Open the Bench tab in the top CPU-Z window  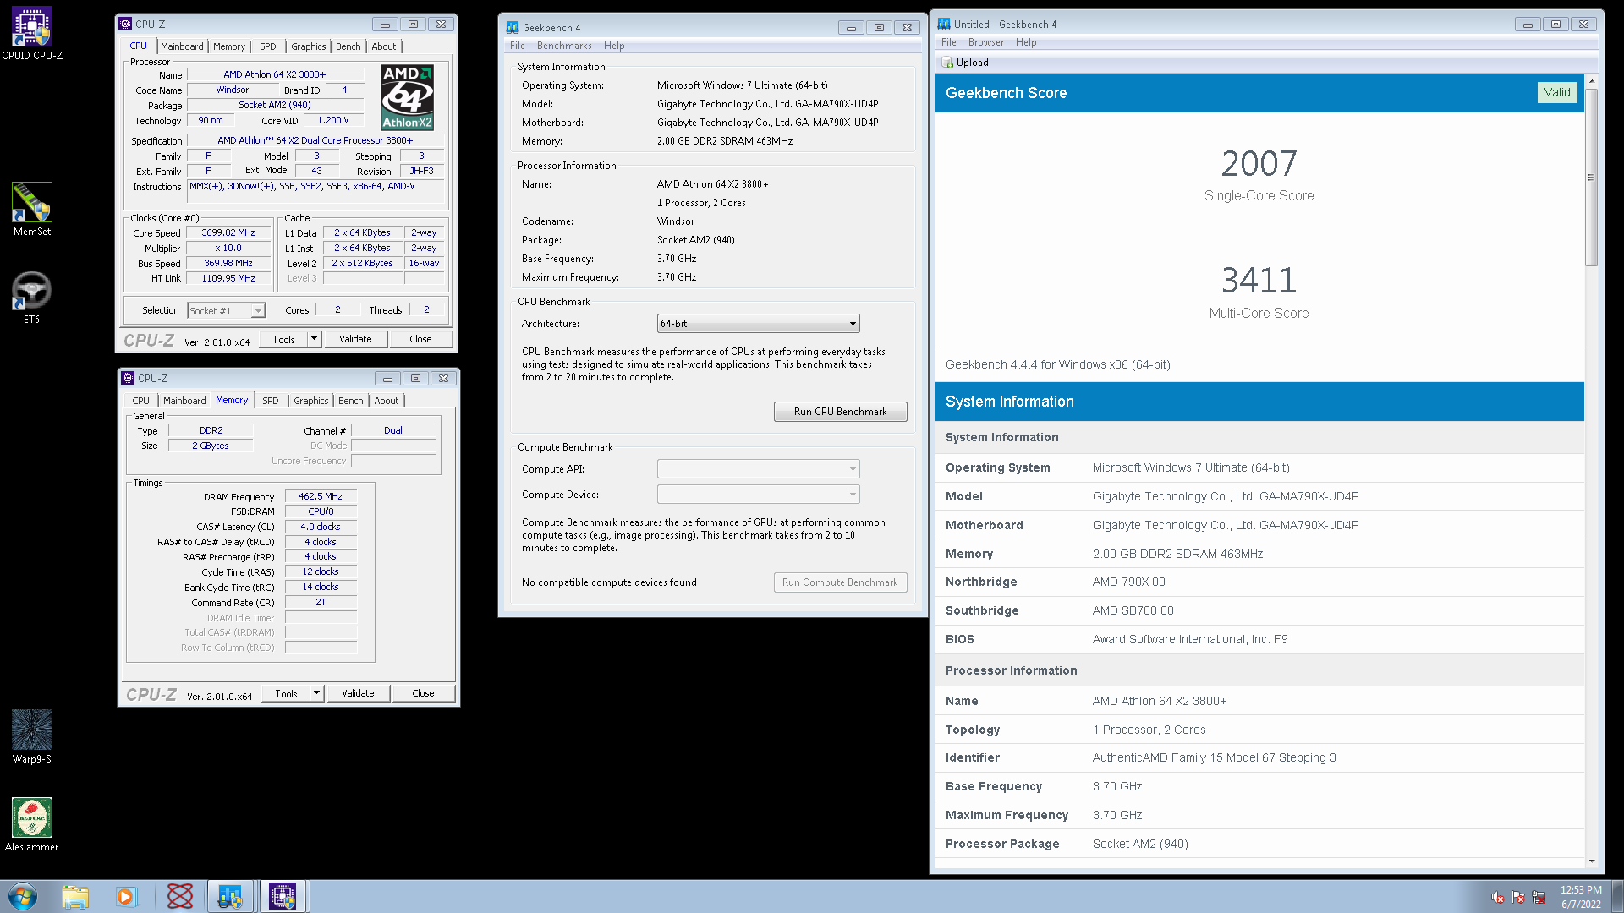coord(348,46)
